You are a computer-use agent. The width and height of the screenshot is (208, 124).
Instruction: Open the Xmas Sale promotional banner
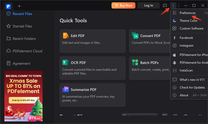tap(23, 96)
